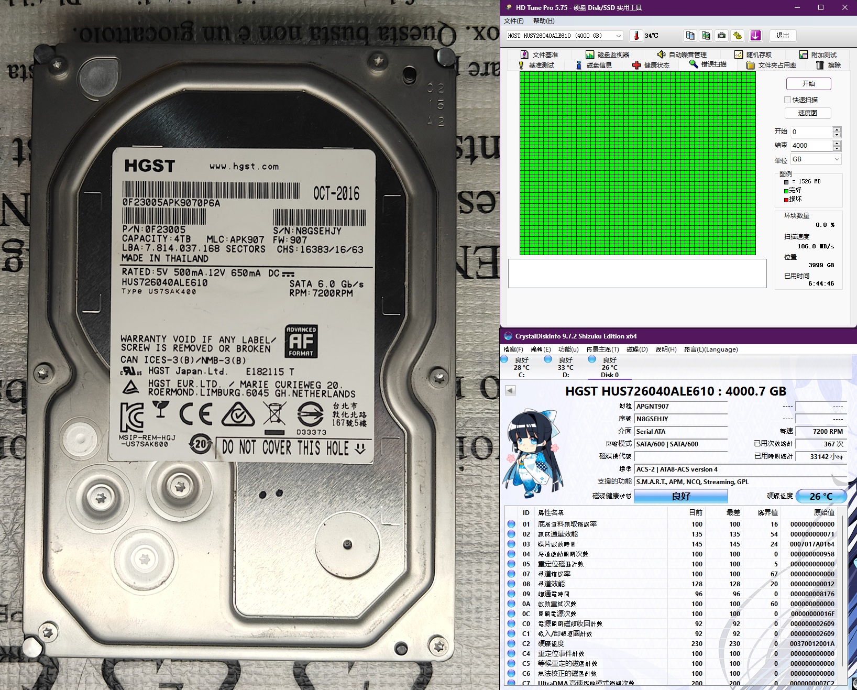Click the health status circle for Disk 0
Viewport: 857px width, 690px height.
click(592, 359)
